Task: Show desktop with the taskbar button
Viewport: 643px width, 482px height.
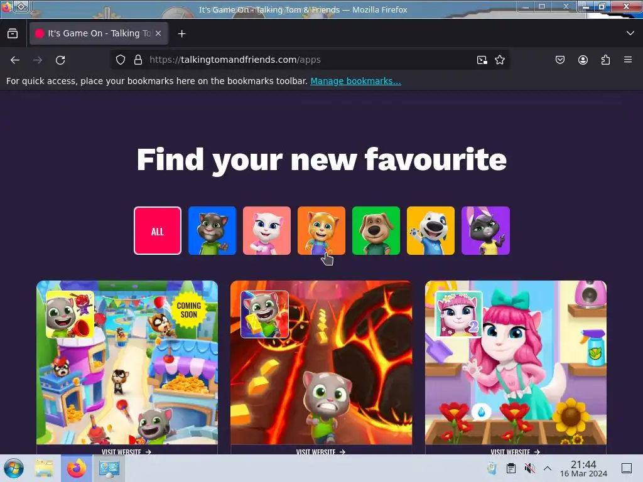Action: click(x=627, y=468)
